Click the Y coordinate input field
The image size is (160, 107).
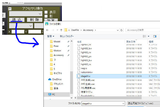click(35, 32)
